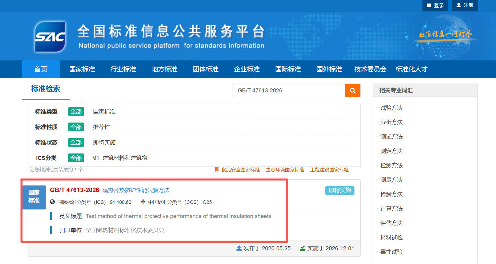Click the CCS classification cross icon
The image size is (496, 264).
pos(143,202)
